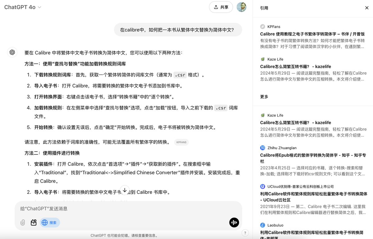Click the ChatGPT logo beside the response
373x239 pixels.
12,52
